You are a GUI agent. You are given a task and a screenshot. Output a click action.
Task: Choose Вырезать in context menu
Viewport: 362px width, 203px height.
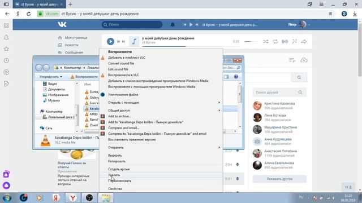click(x=161, y=156)
